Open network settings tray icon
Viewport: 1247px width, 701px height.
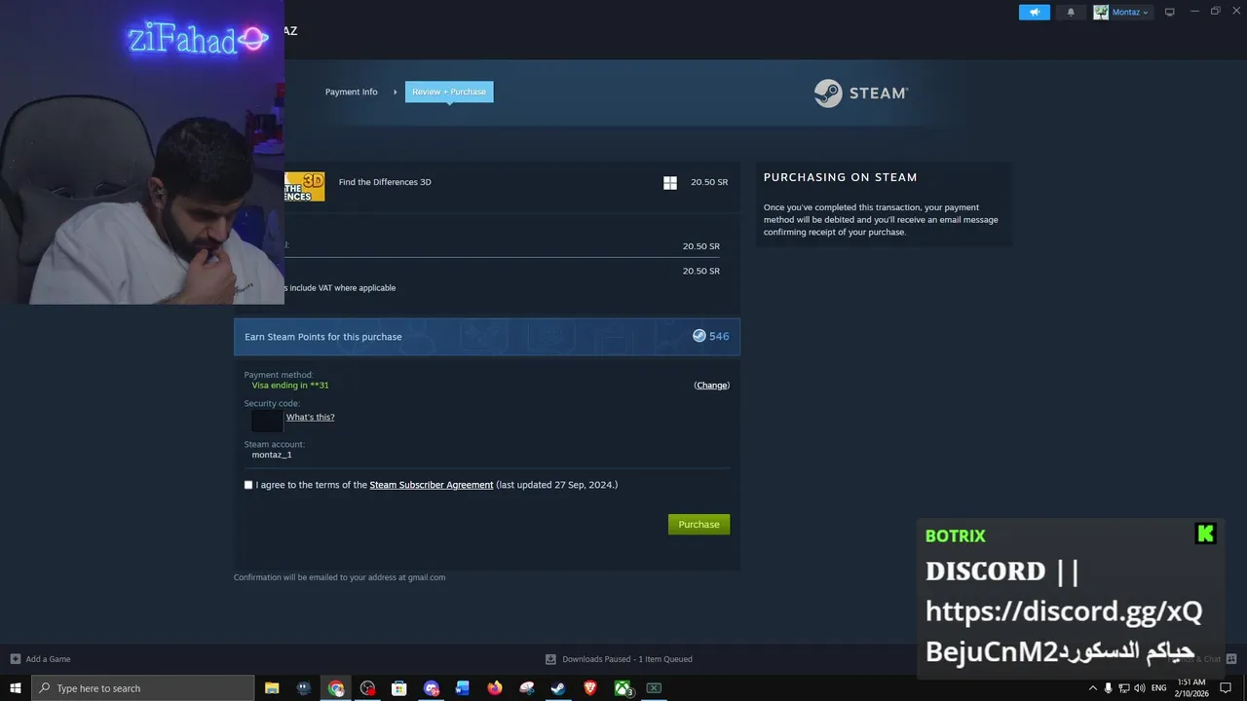(x=1124, y=688)
